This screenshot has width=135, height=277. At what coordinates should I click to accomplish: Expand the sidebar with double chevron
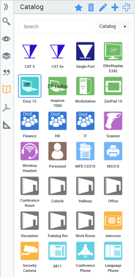coord(6,7)
